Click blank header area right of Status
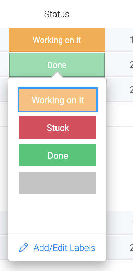Image resolution: width=133 pixels, height=271 pixels. (x=101, y=14)
